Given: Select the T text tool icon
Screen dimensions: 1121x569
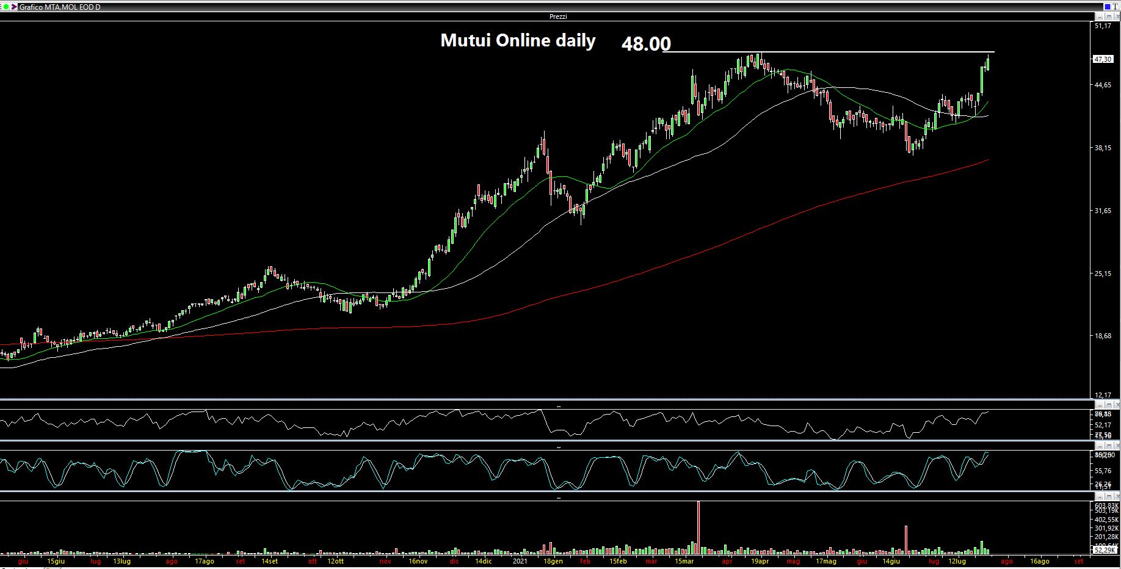Looking at the screenshot, I should [1115, 7].
